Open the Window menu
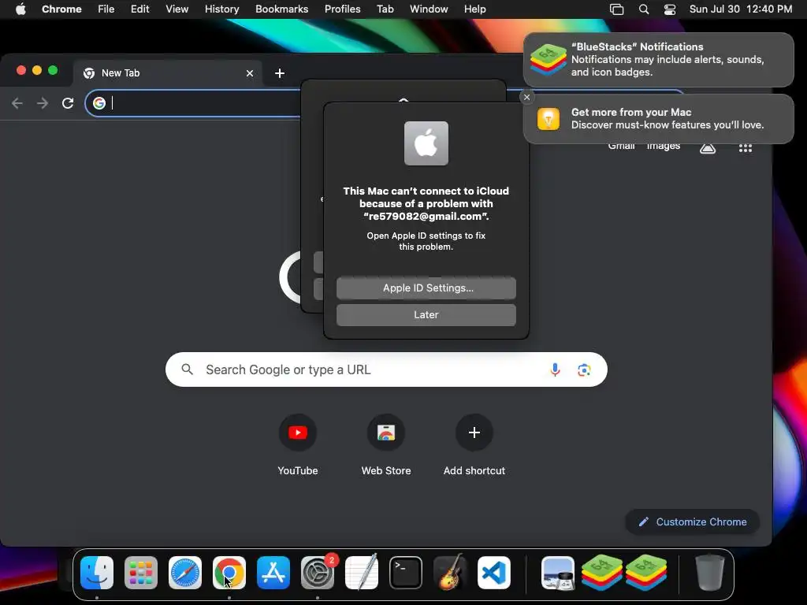807x605 pixels. [x=429, y=9]
